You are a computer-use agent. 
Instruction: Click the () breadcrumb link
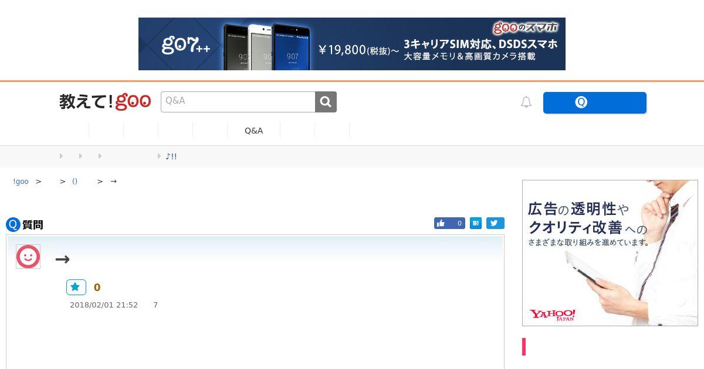(x=75, y=182)
